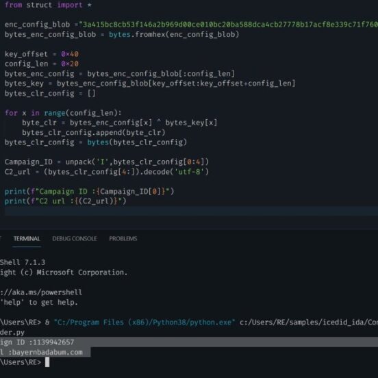Click the bytes_key assignment line
378x378 pixels.
[150, 84]
